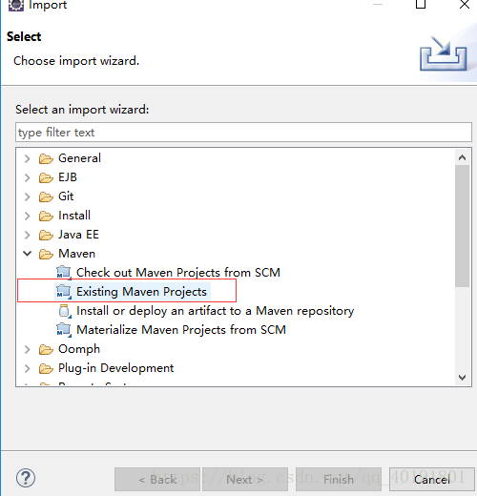This screenshot has width=477, height=496.
Task: Select the Maven tree row label
Action: [76, 254]
